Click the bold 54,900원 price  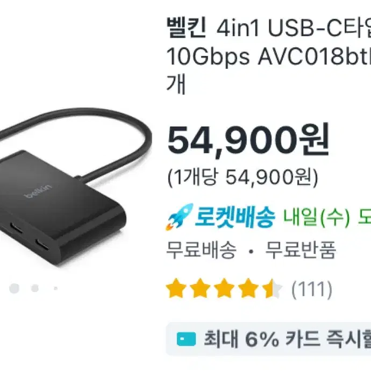point(248,140)
